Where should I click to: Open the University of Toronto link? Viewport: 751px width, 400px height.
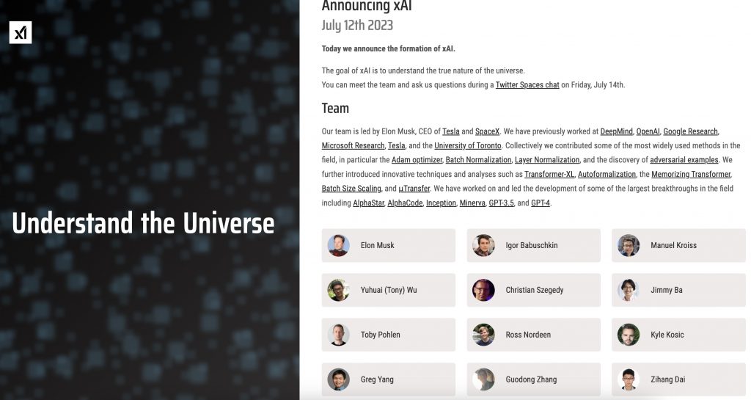point(468,146)
